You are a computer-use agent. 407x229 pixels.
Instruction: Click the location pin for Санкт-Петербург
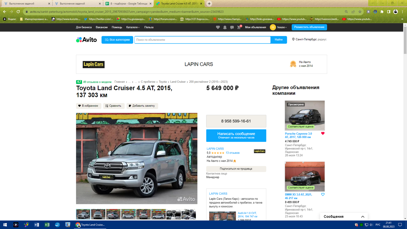click(x=293, y=39)
